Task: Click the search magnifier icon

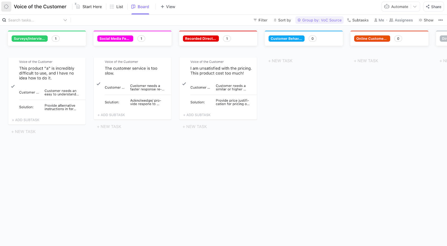Action: click(x=4, y=20)
